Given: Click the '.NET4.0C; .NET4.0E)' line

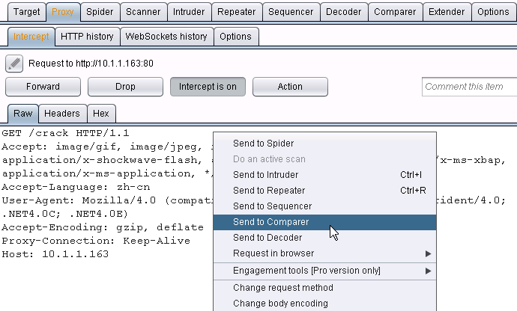Looking at the screenshot, I should pyautogui.click(x=64, y=215).
